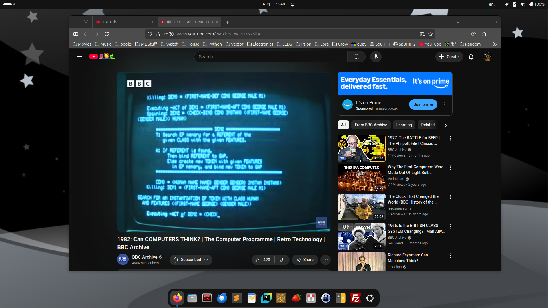Screen dimensions: 548x308
Task: Open the Subscribed notification dropdown
Action: click(x=191, y=260)
